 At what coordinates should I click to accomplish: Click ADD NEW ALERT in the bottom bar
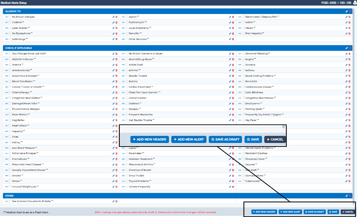[290, 211]
